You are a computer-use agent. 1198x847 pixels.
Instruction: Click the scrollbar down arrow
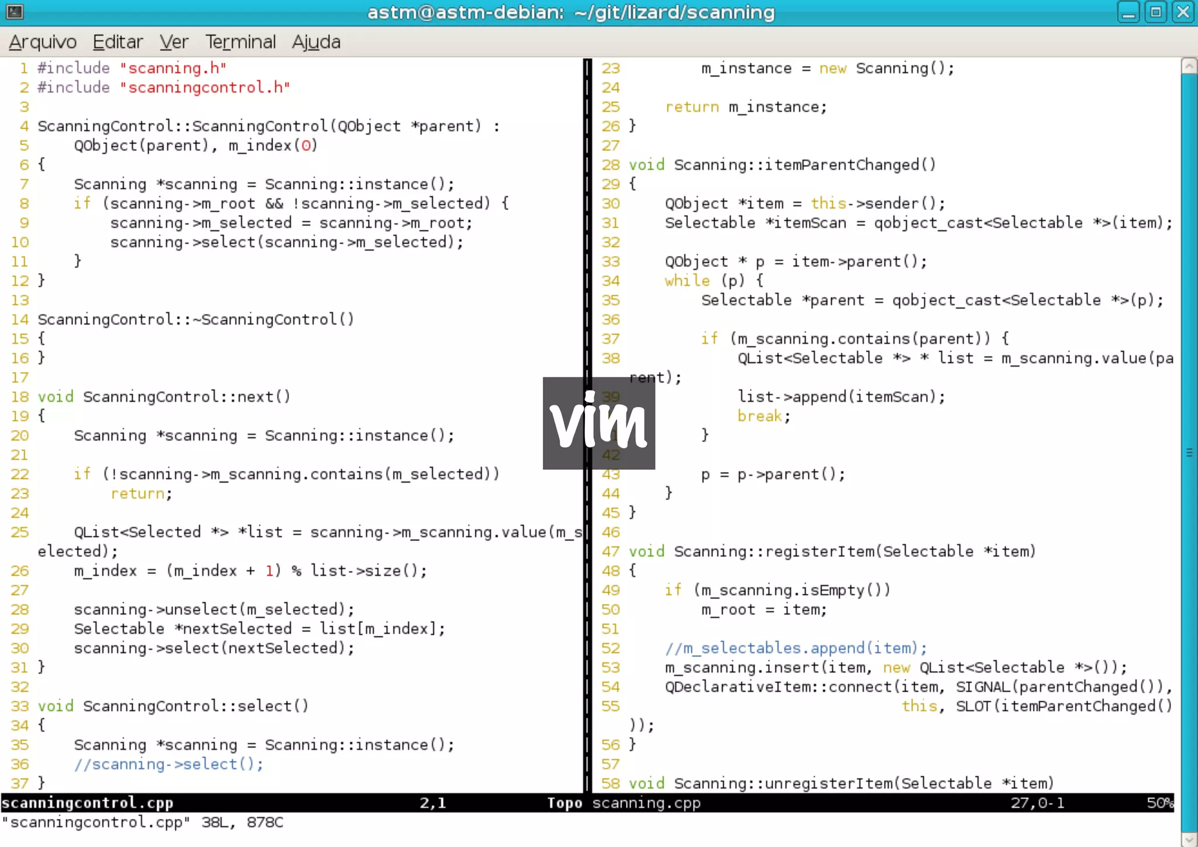click(x=1189, y=839)
